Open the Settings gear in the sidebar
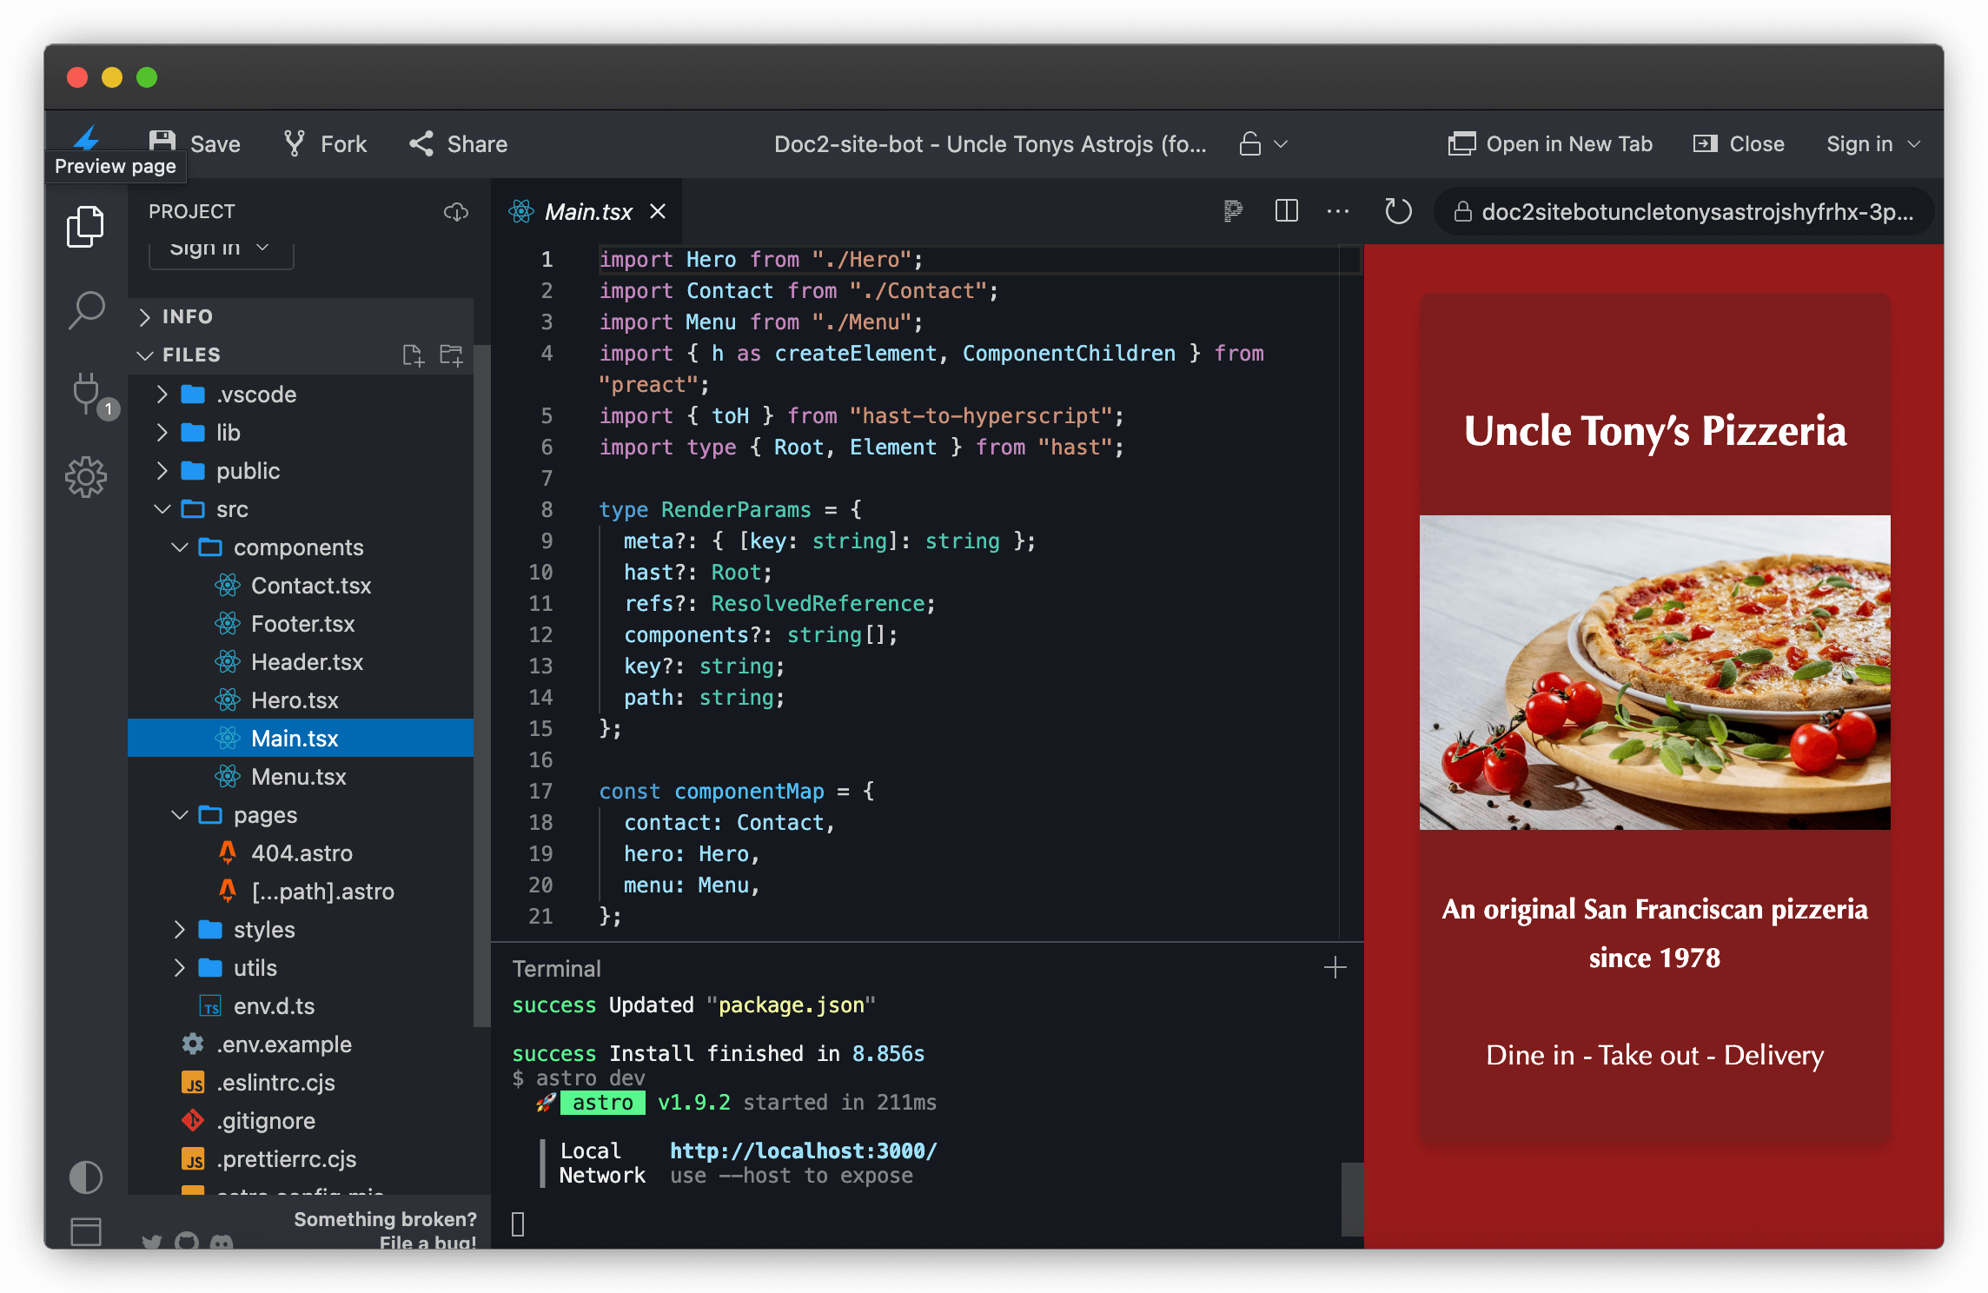This screenshot has width=1988, height=1293. (86, 477)
